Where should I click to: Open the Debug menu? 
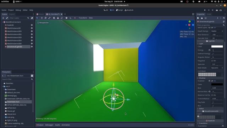pos(18,10)
